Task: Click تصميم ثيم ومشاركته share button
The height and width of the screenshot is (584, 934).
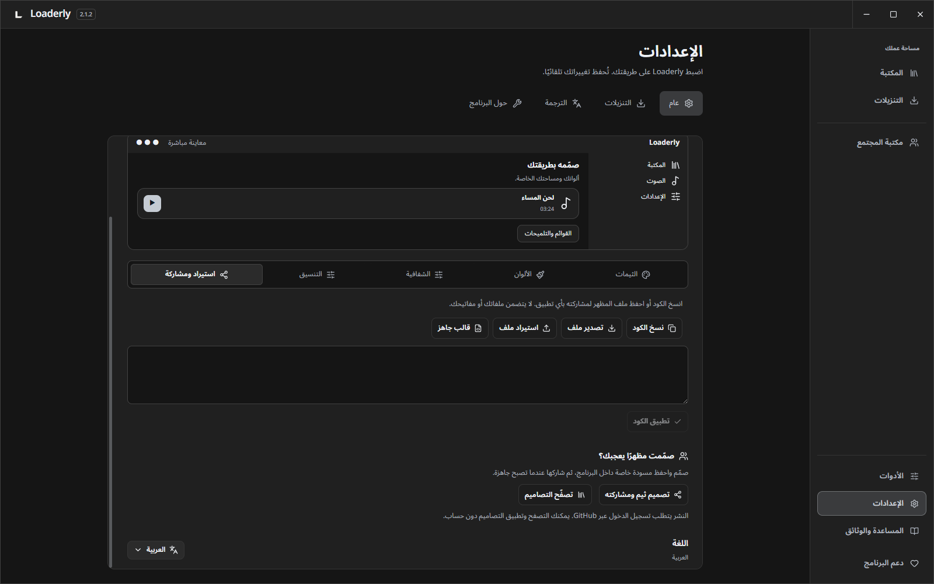Action: pyautogui.click(x=643, y=495)
